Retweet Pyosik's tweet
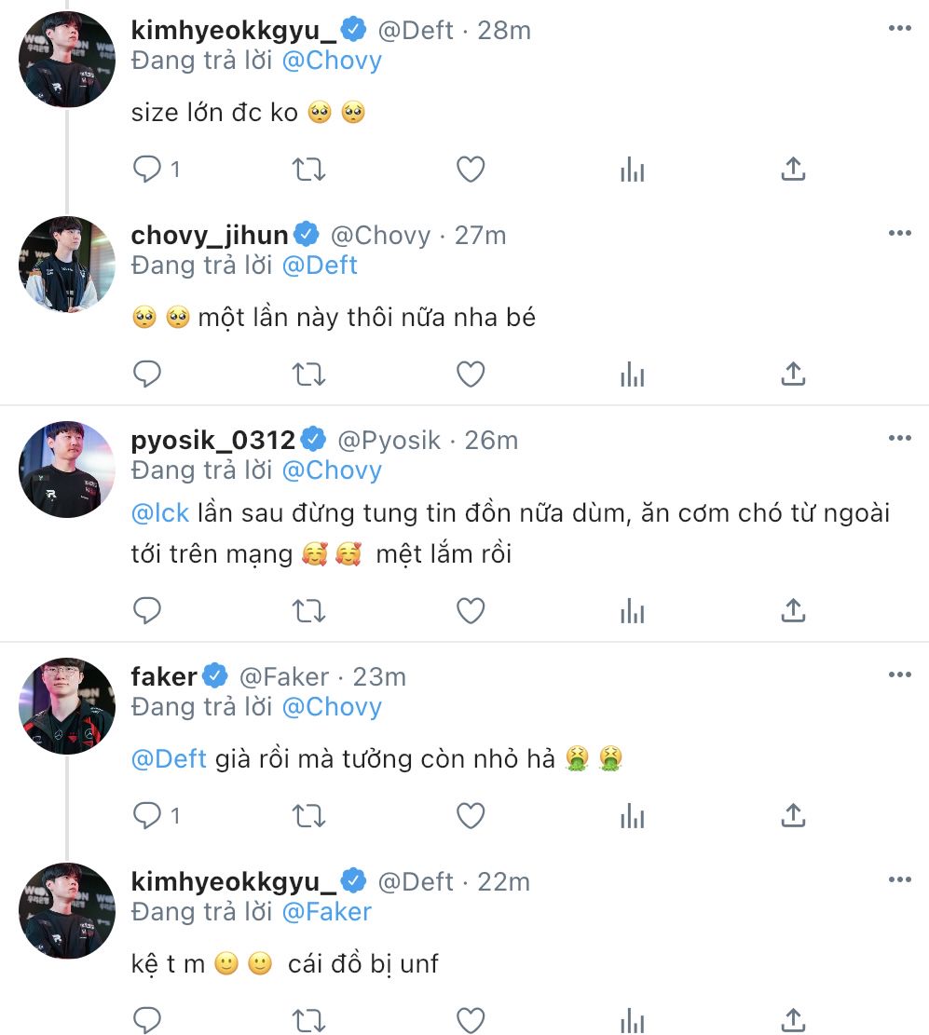 308,610
